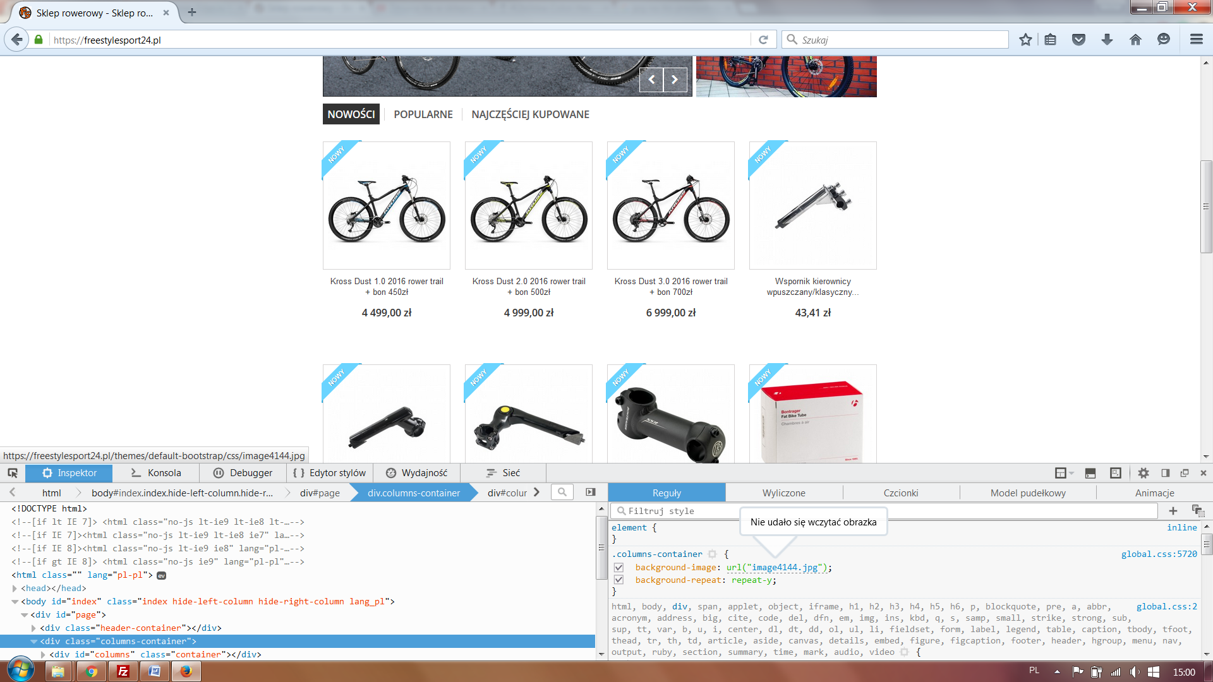1213x682 pixels.
Task: Open Chrome from the Windows taskbar
Action: (x=91, y=671)
